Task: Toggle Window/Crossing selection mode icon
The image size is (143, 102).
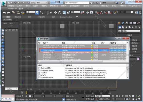Action: (50, 12)
